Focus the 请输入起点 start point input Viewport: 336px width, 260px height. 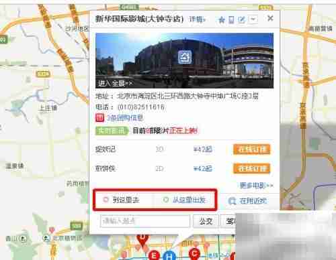(x=145, y=221)
